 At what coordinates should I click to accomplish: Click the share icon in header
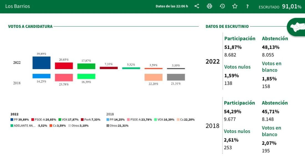click(197, 6)
